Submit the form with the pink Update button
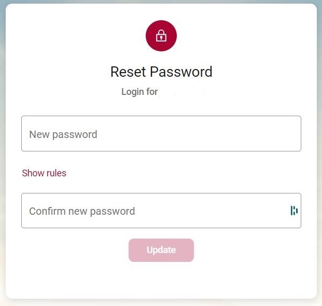 [x=161, y=250]
